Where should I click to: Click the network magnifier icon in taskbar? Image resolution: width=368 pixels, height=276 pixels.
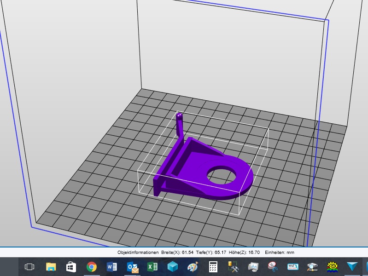313,267
